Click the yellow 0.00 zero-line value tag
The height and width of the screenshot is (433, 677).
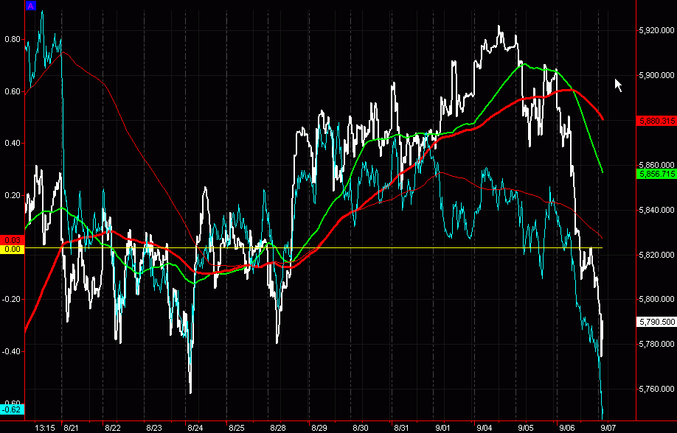pos(12,250)
